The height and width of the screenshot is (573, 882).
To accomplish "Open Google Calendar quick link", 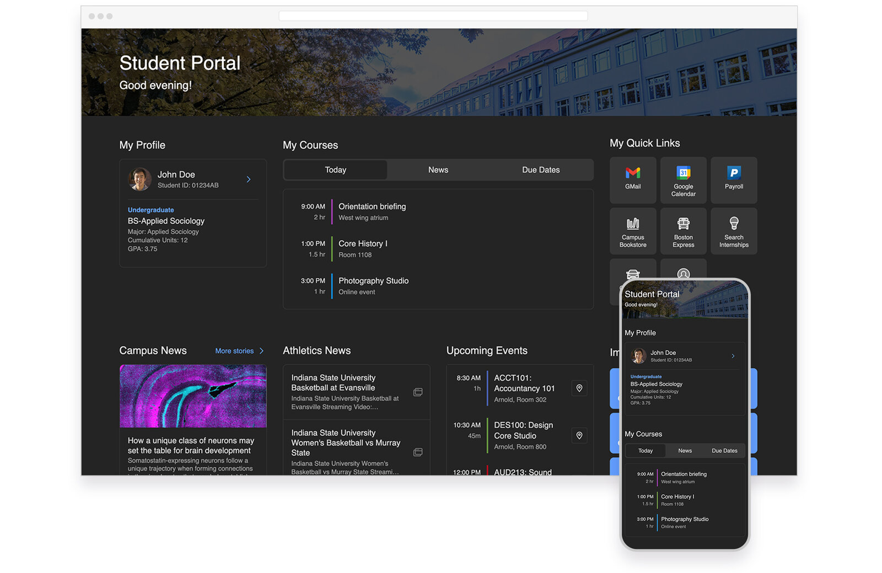I will coord(683,180).
